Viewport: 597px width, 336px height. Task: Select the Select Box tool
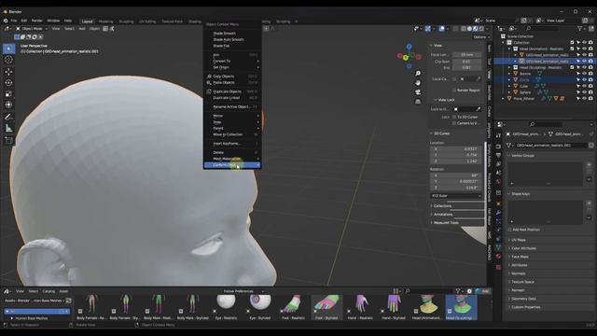8,49
